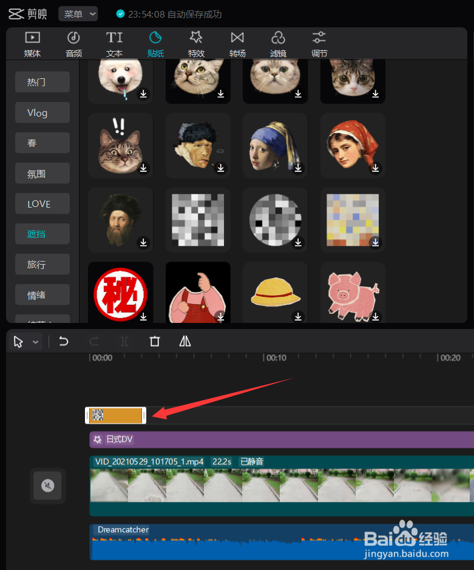Select the 热门 sticker category
The image size is (474, 570).
point(42,82)
